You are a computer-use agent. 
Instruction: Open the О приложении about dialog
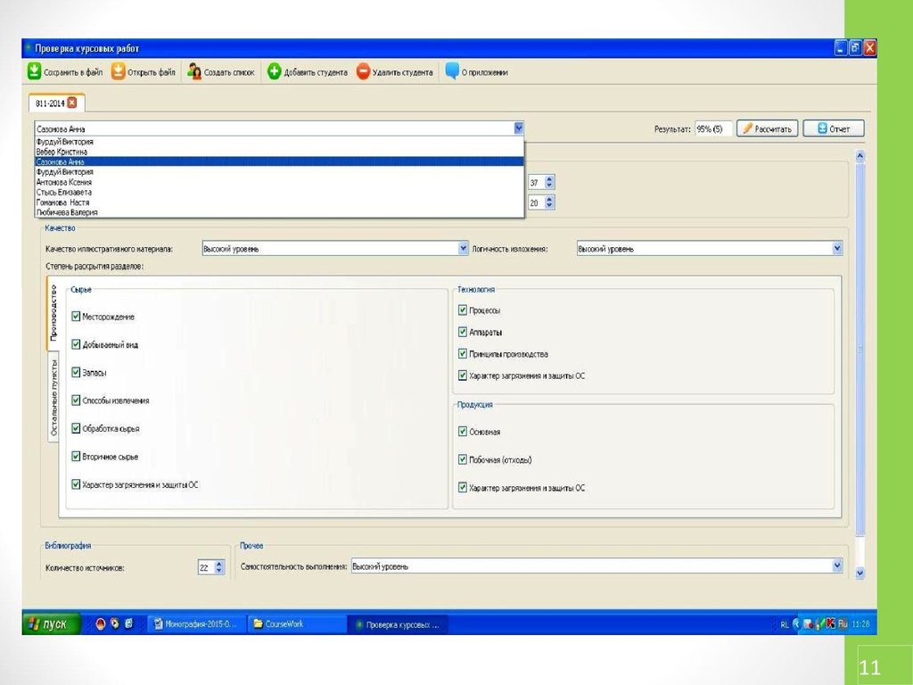pyautogui.click(x=476, y=71)
